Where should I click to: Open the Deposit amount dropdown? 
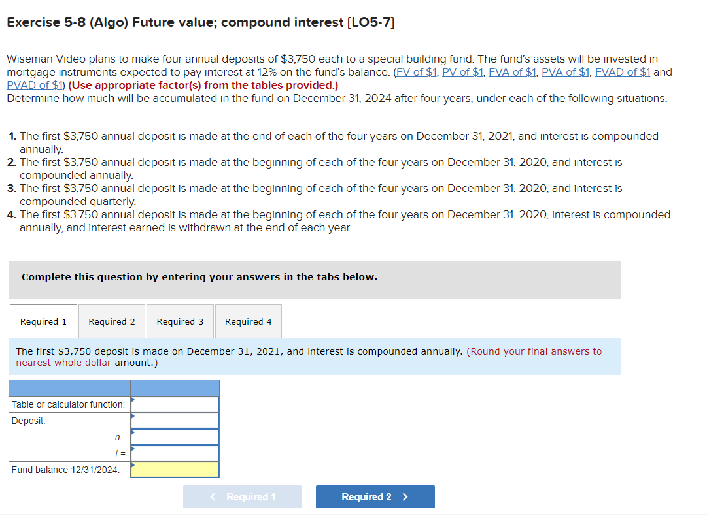click(x=175, y=420)
